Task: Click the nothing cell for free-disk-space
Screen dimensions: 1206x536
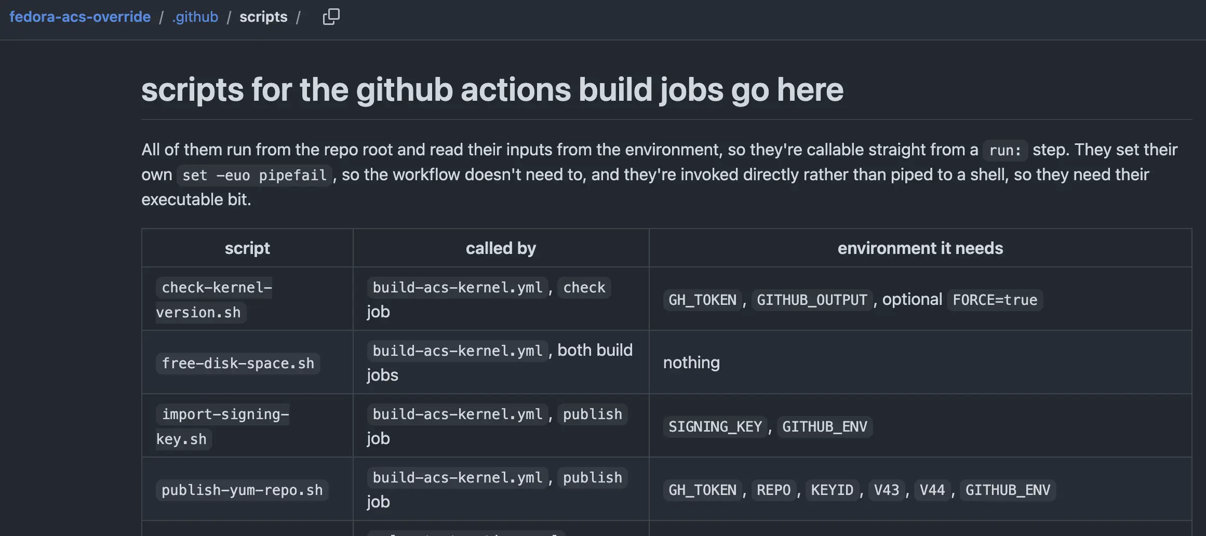Action: (691, 362)
